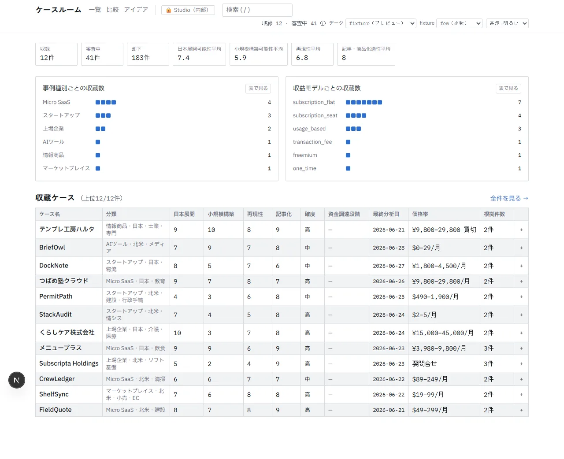
Task: Click the plus icon for FieldQuote
Action: coord(521,410)
